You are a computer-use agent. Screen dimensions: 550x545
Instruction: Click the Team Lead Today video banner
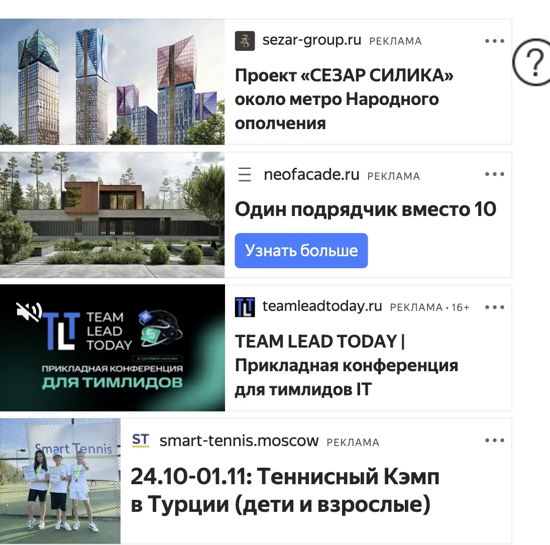click(112, 348)
